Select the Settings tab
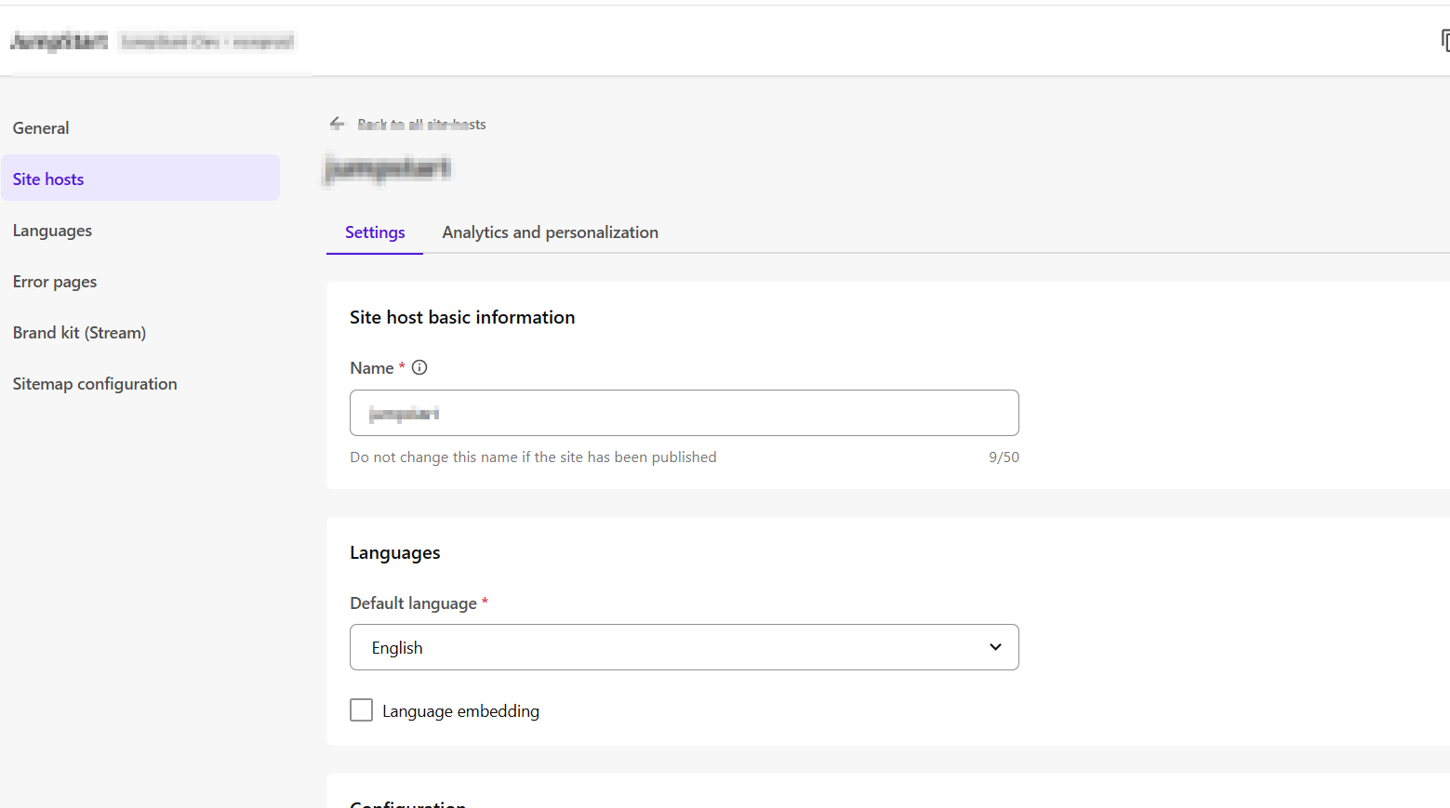The height and width of the screenshot is (808, 1450). [x=374, y=232]
